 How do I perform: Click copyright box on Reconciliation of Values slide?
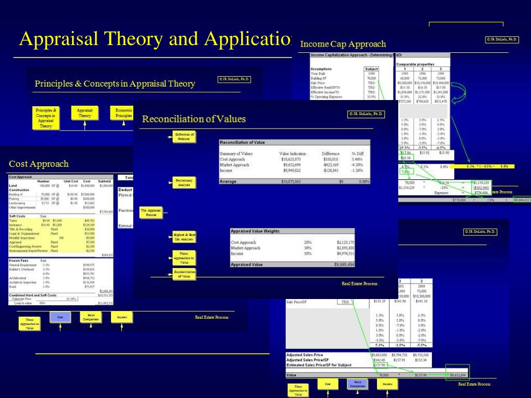pos(366,114)
